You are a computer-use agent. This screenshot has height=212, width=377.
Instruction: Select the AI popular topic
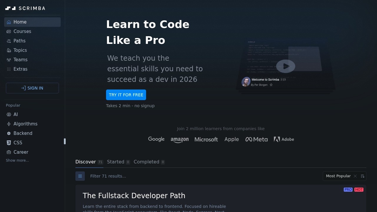32,115
